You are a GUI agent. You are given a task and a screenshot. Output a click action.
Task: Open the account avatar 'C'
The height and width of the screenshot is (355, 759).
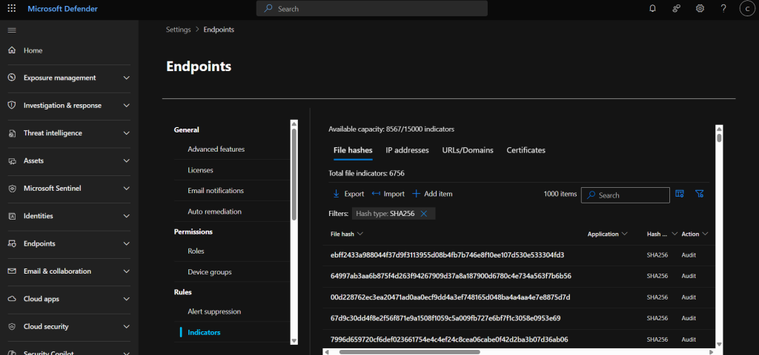click(x=747, y=9)
